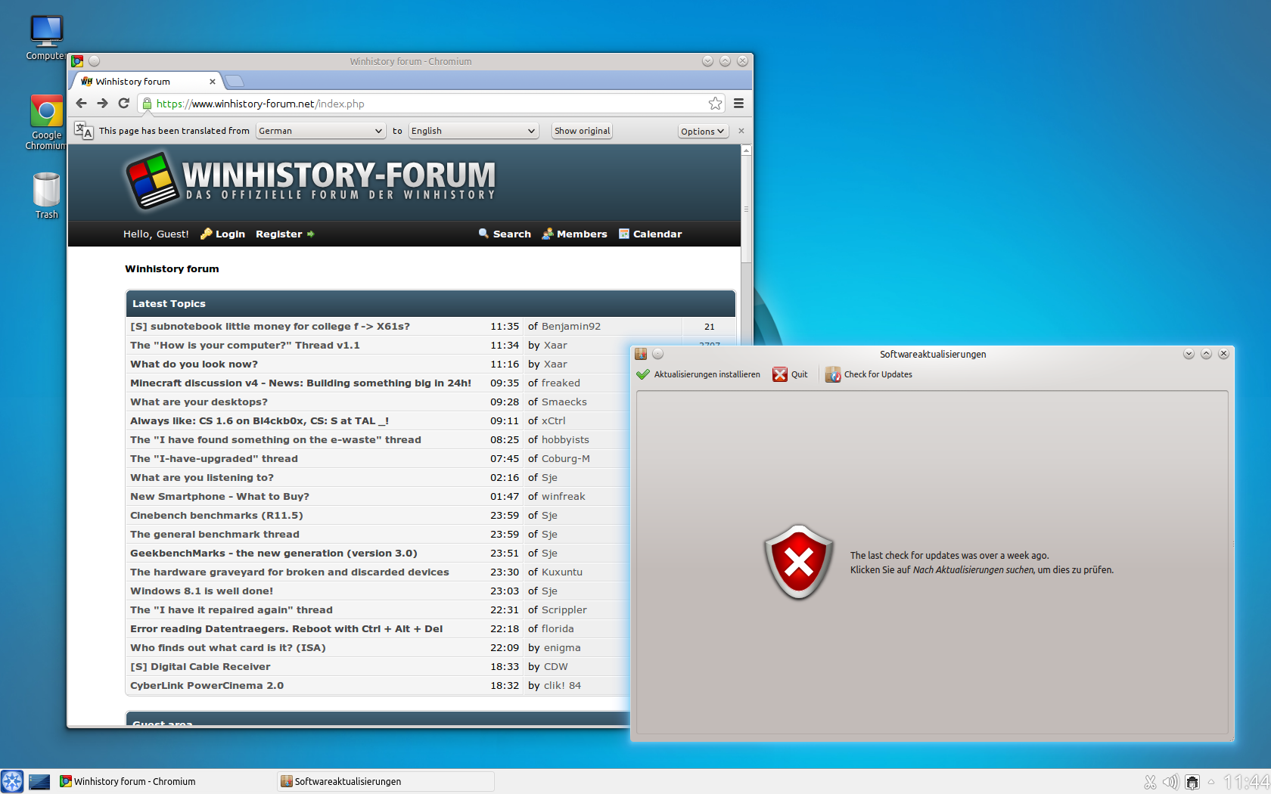The image size is (1271, 794).
Task: Open the volume control in the system tray
Action: point(1170,782)
